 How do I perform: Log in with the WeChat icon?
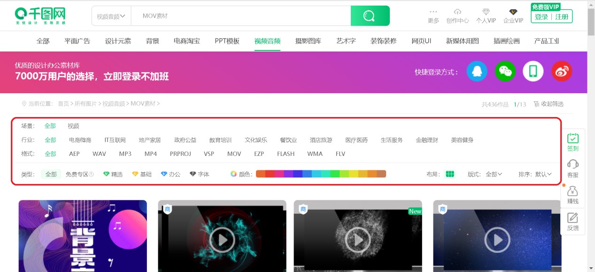[505, 71]
